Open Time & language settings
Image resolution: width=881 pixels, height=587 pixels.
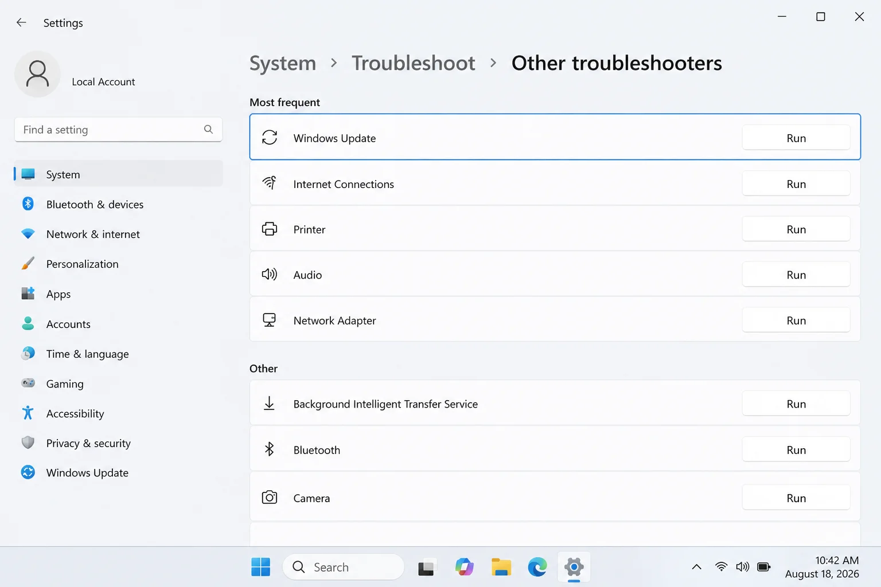pyautogui.click(x=118, y=354)
